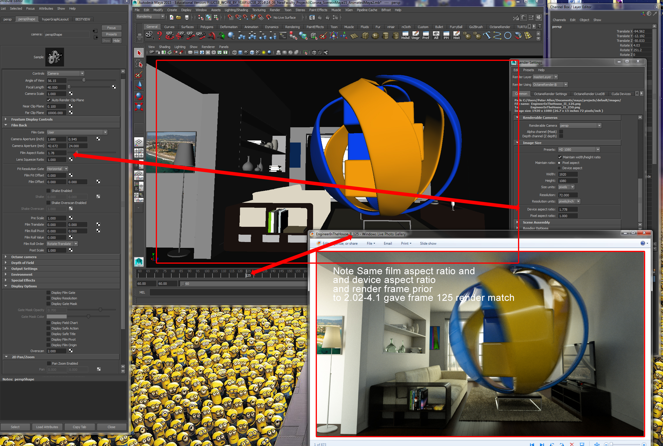Viewport: 663px width, 446px height.
Task: Click the Load Attributes button
Action: [47, 427]
